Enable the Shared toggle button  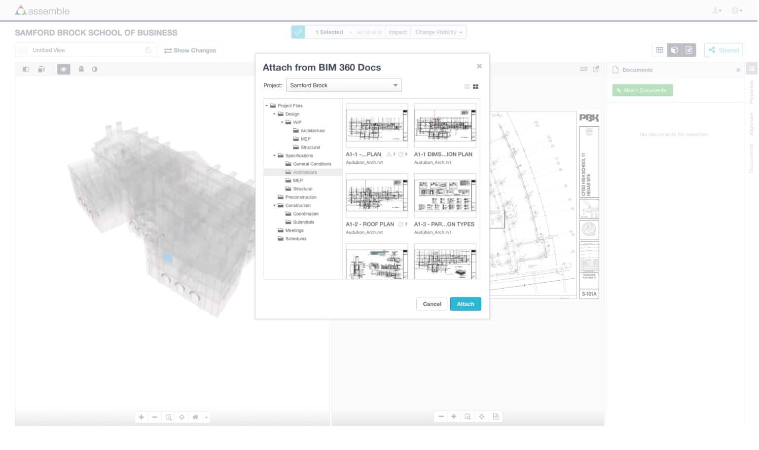723,50
